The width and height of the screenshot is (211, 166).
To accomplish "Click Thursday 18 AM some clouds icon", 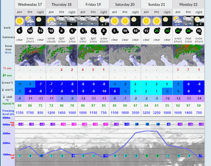I will pyautogui.click(x=51, y=21).
